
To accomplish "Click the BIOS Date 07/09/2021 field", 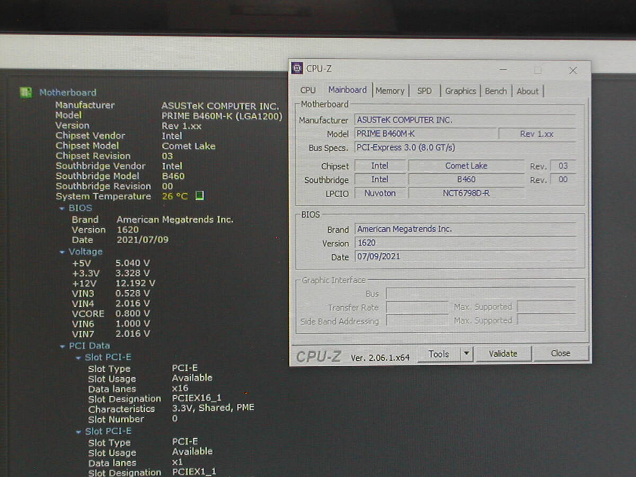I will [x=465, y=257].
